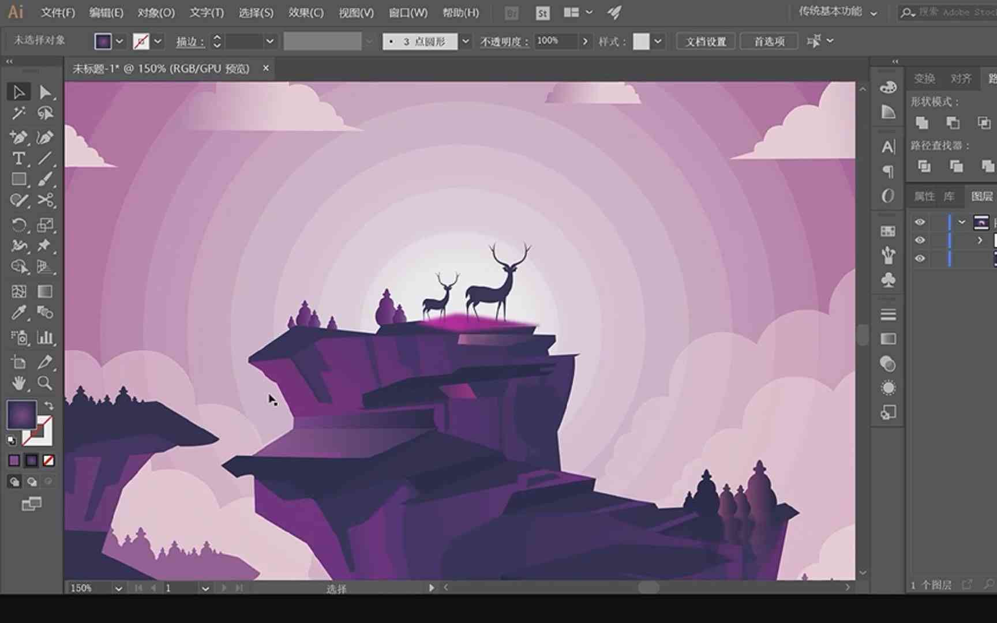Select the Scissors tool
The image size is (997, 623).
(x=45, y=200)
